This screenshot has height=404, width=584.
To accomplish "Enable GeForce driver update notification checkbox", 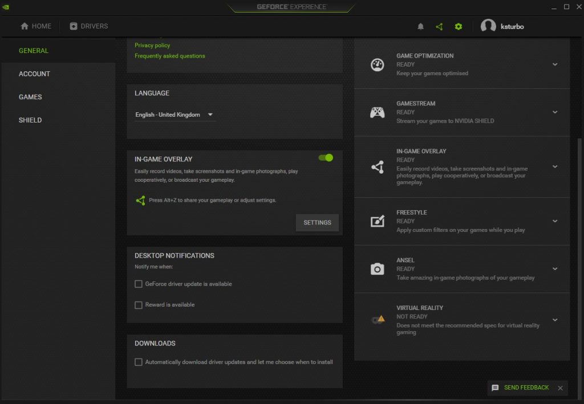I will click(139, 284).
